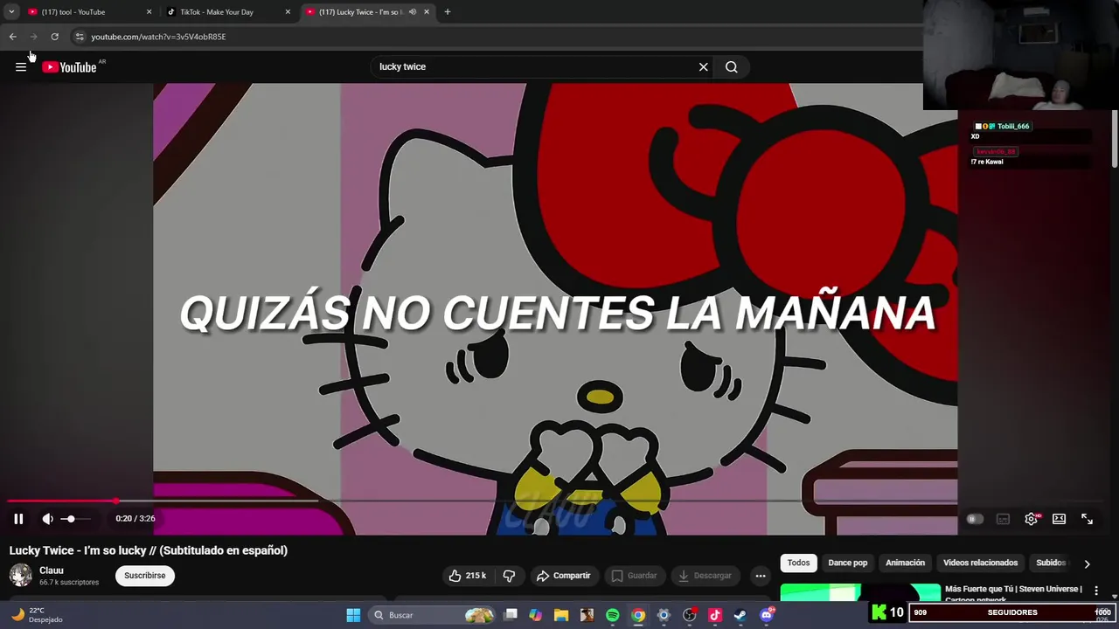Open Clauu channel name link

point(52,570)
